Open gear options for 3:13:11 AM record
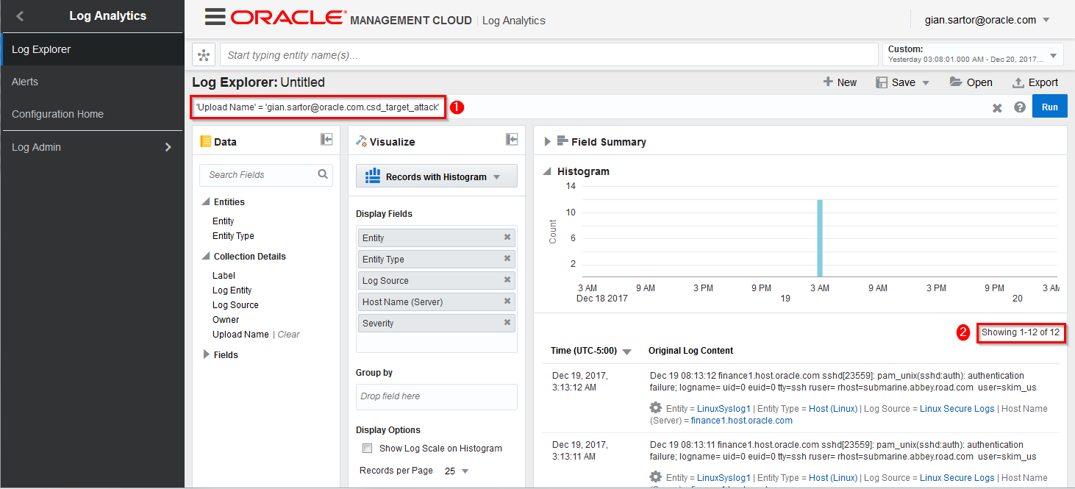The width and height of the screenshot is (1075, 489). pyautogui.click(x=656, y=477)
